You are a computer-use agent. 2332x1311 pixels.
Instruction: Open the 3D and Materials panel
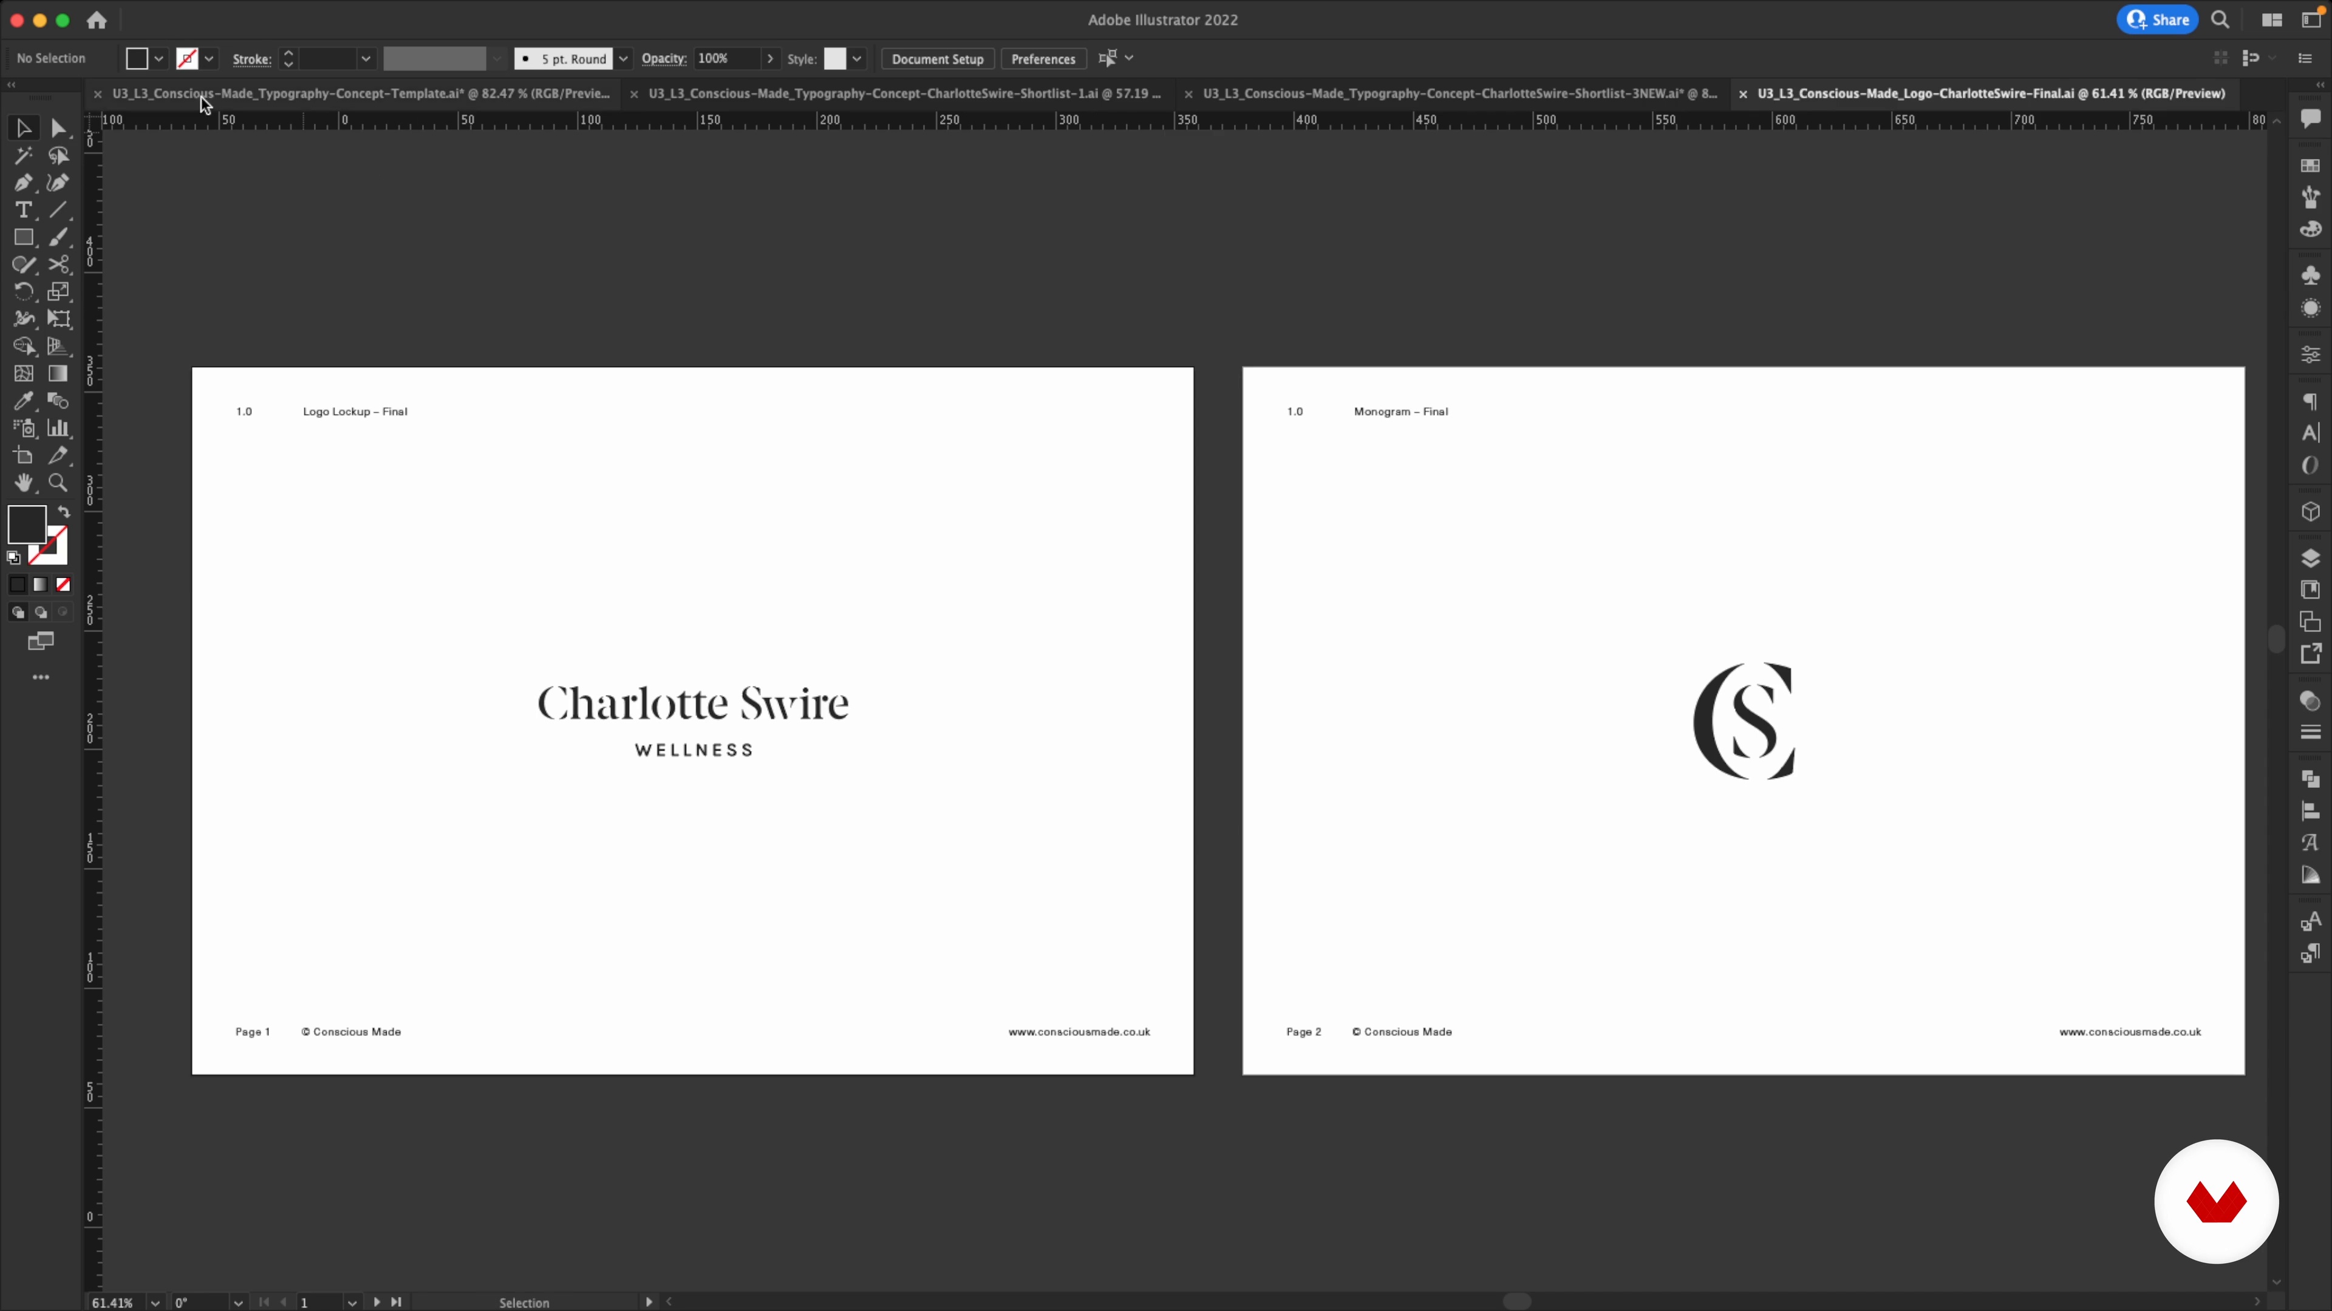point(2310,512)
